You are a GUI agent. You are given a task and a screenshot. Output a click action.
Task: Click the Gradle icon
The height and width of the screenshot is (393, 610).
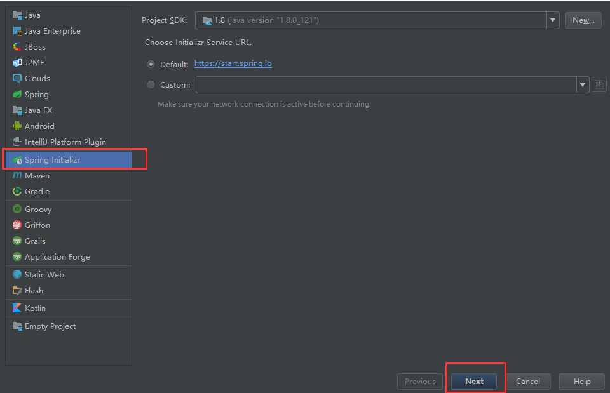17,192
